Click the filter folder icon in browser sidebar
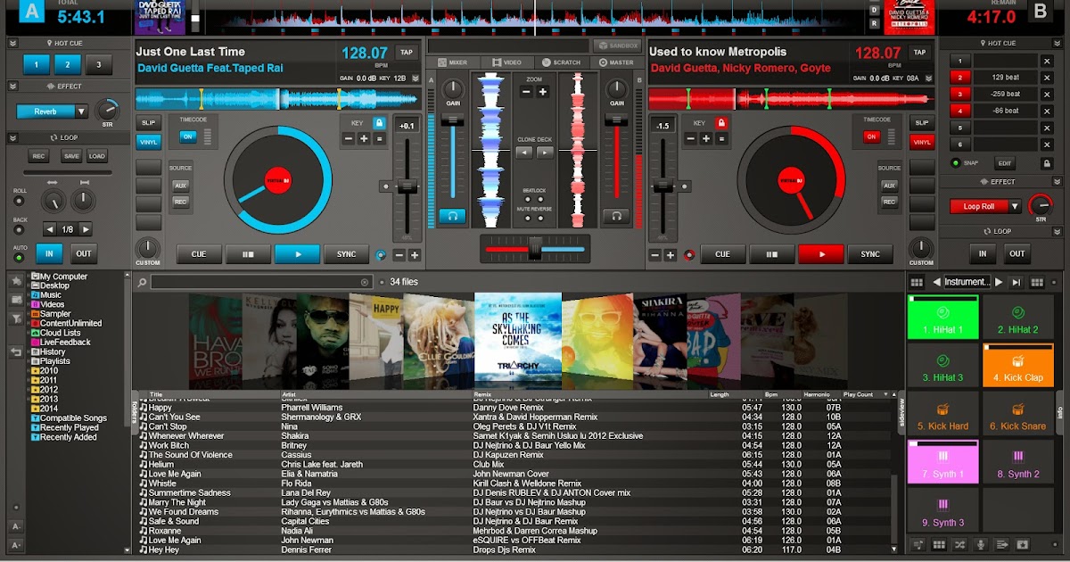The width and height of the screenshot is (1070, 562). [16, 318]
